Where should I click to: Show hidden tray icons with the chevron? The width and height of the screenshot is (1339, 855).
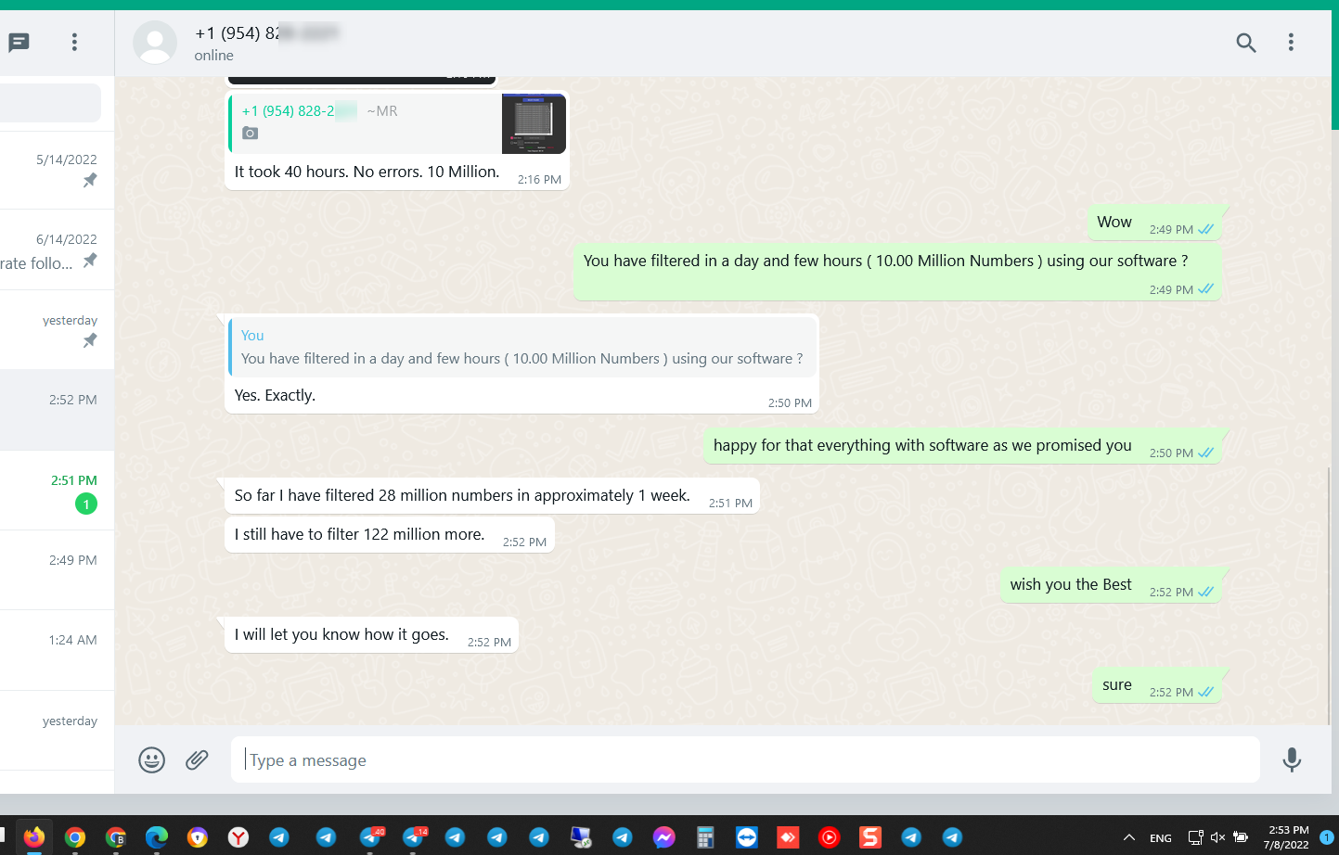(x=1129, y=837)
